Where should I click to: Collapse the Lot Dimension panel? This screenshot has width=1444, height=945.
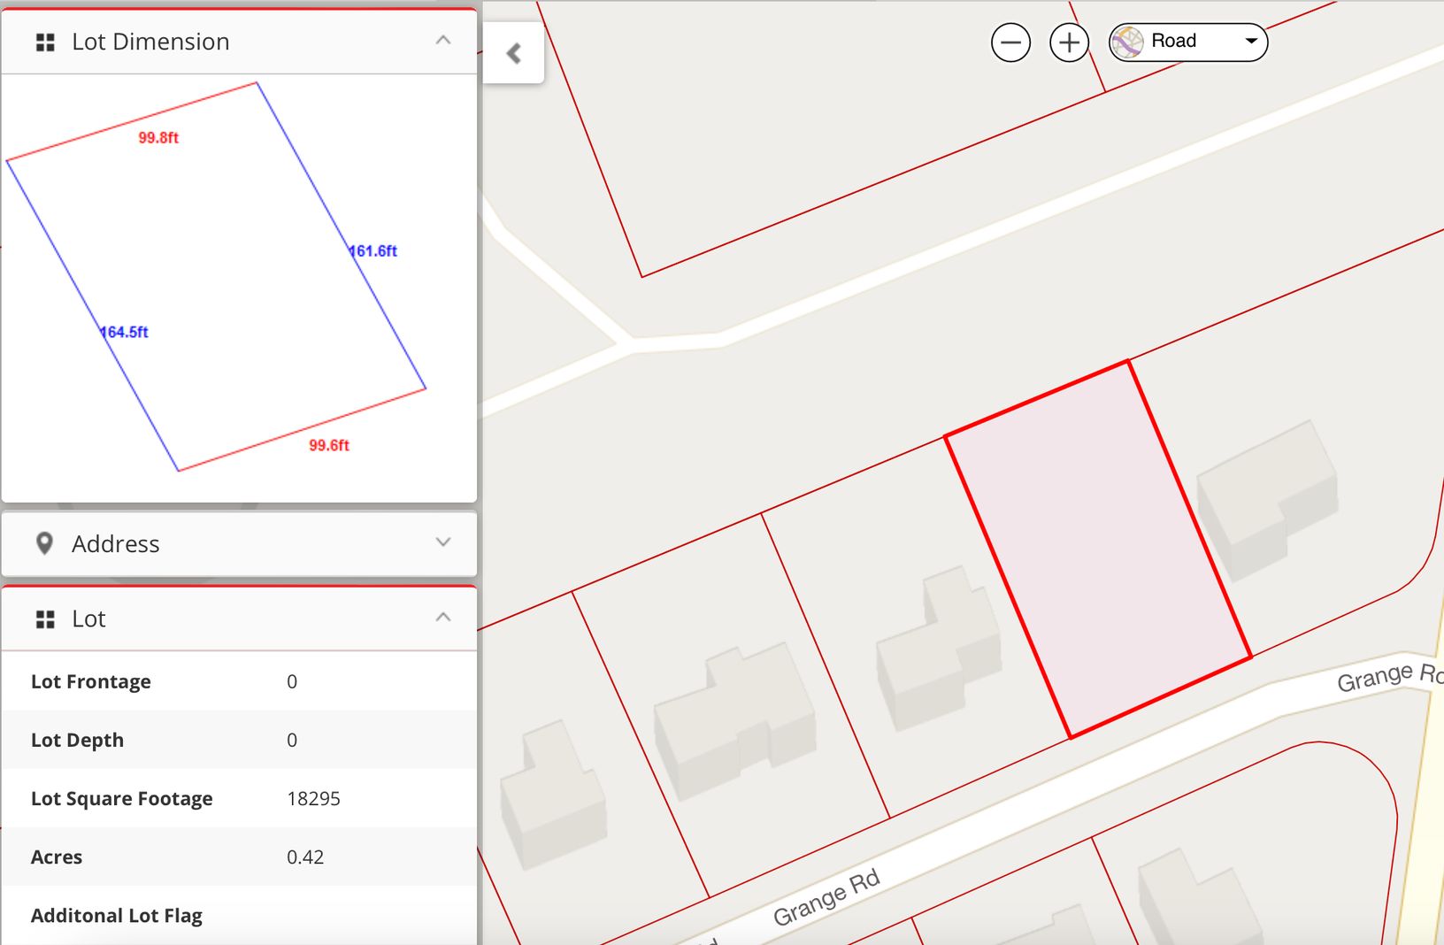443,41
